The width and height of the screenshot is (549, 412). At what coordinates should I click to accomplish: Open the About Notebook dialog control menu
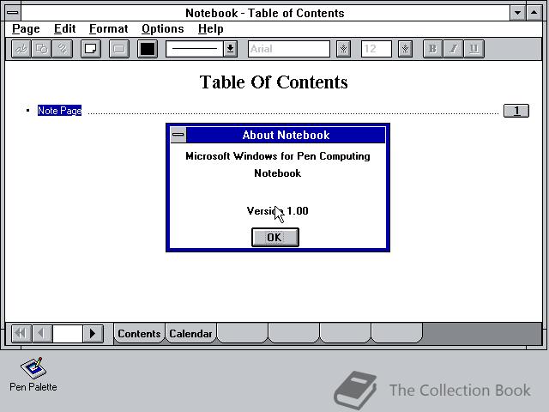178,135
